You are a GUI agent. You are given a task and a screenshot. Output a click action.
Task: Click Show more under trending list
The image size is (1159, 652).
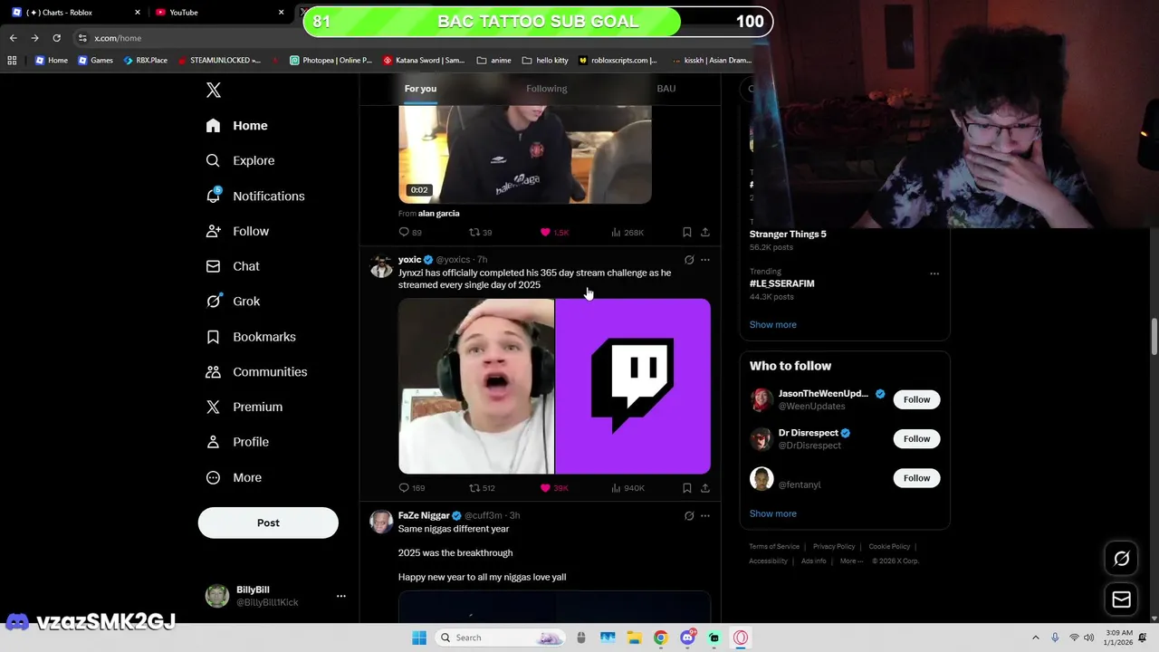coord(773,324)
